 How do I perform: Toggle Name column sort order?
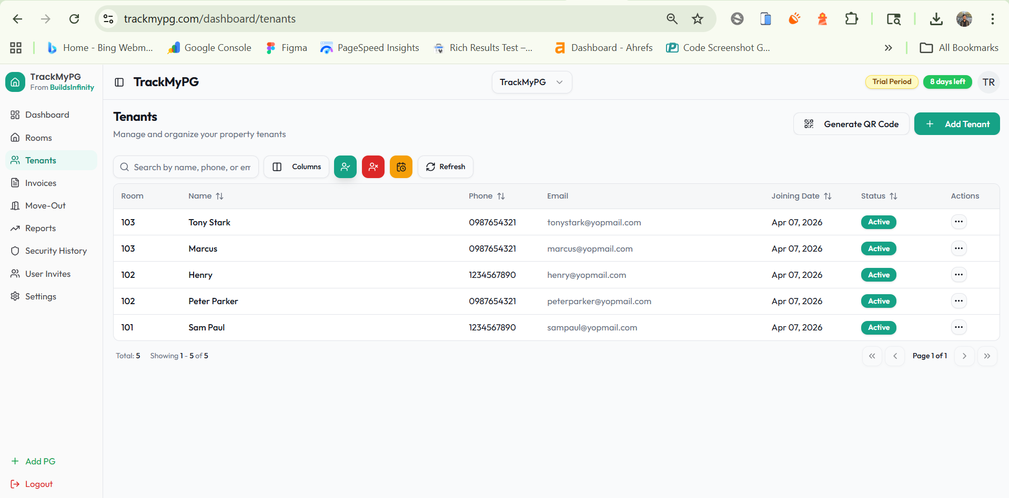220,196
